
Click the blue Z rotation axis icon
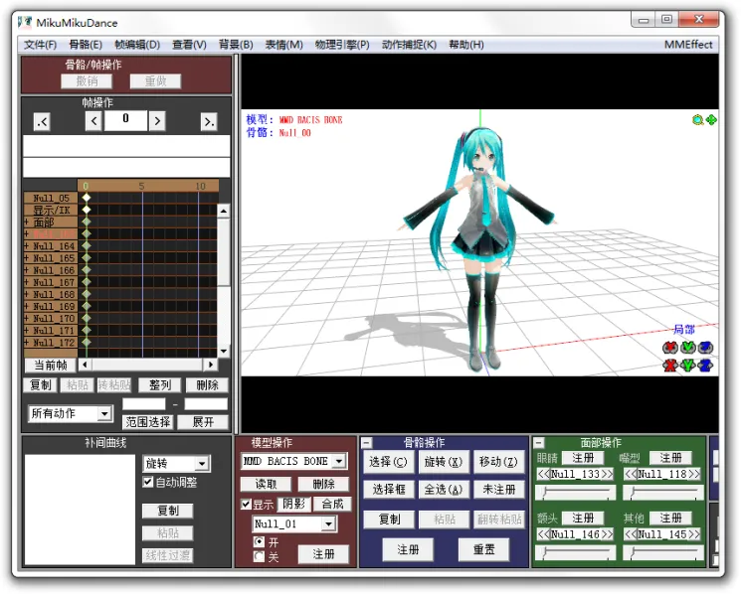click(705, 349)
